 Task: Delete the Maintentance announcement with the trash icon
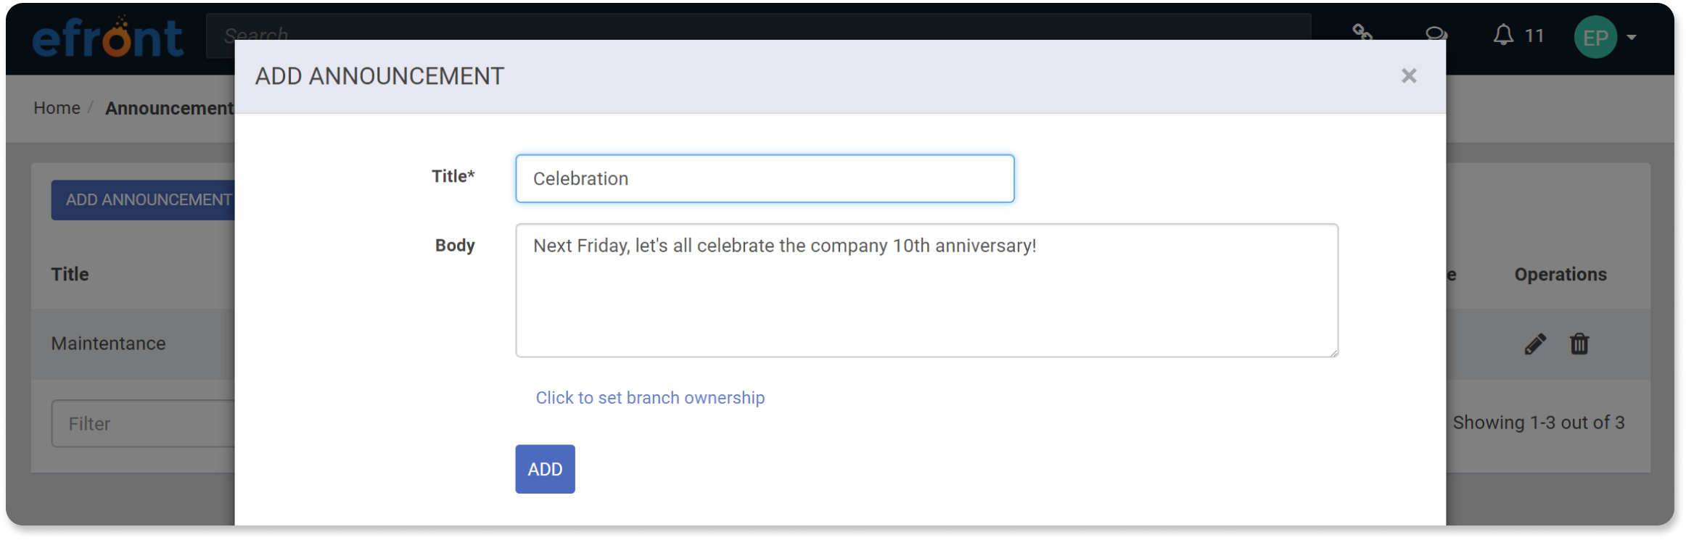click(x=1579, y=344)
